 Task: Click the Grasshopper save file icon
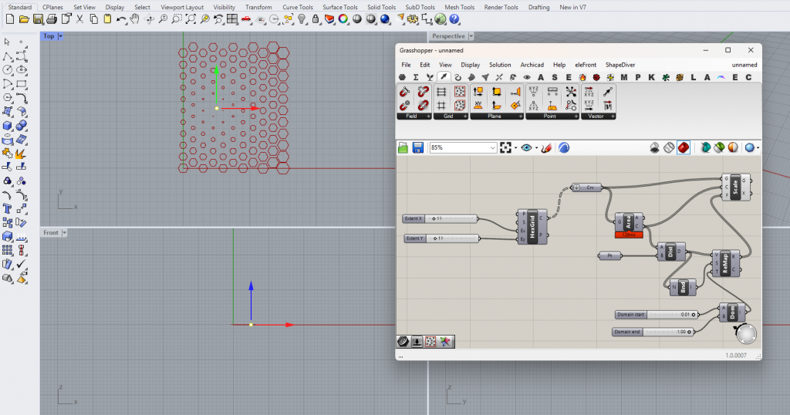pyautogui.click(x=417, y=147)
